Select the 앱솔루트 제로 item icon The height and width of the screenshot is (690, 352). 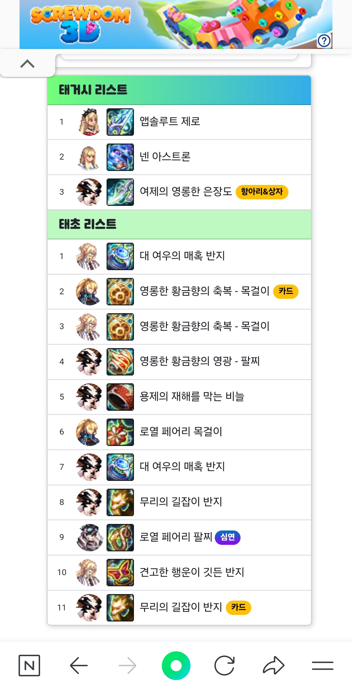coord(120,122)
